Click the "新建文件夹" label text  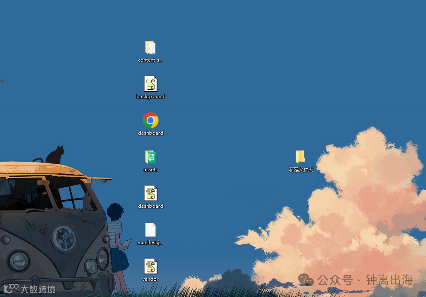(301, 169)
